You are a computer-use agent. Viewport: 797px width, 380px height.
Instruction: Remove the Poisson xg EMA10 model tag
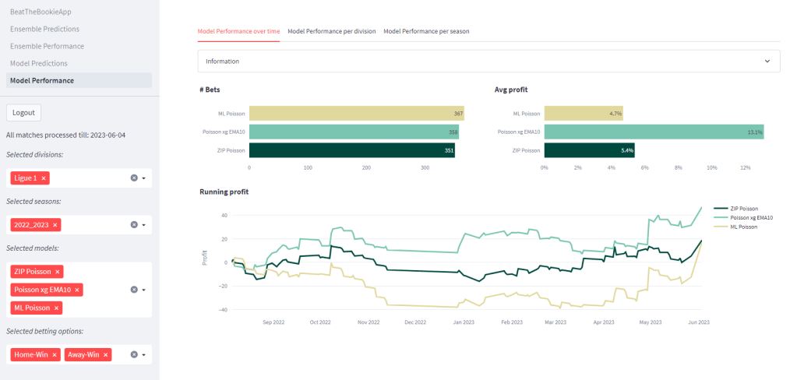(x=77, y=290)
